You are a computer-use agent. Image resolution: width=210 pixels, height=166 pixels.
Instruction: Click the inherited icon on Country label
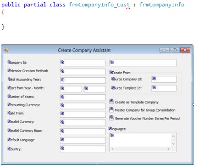10,149
